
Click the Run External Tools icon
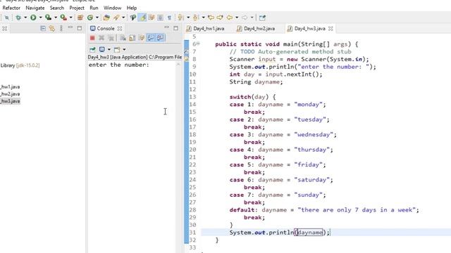[63, 18]
